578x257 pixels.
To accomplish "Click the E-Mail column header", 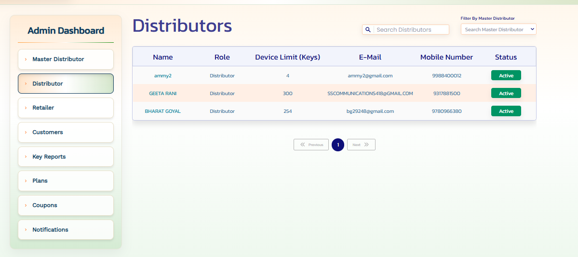I will pos(370,57).
